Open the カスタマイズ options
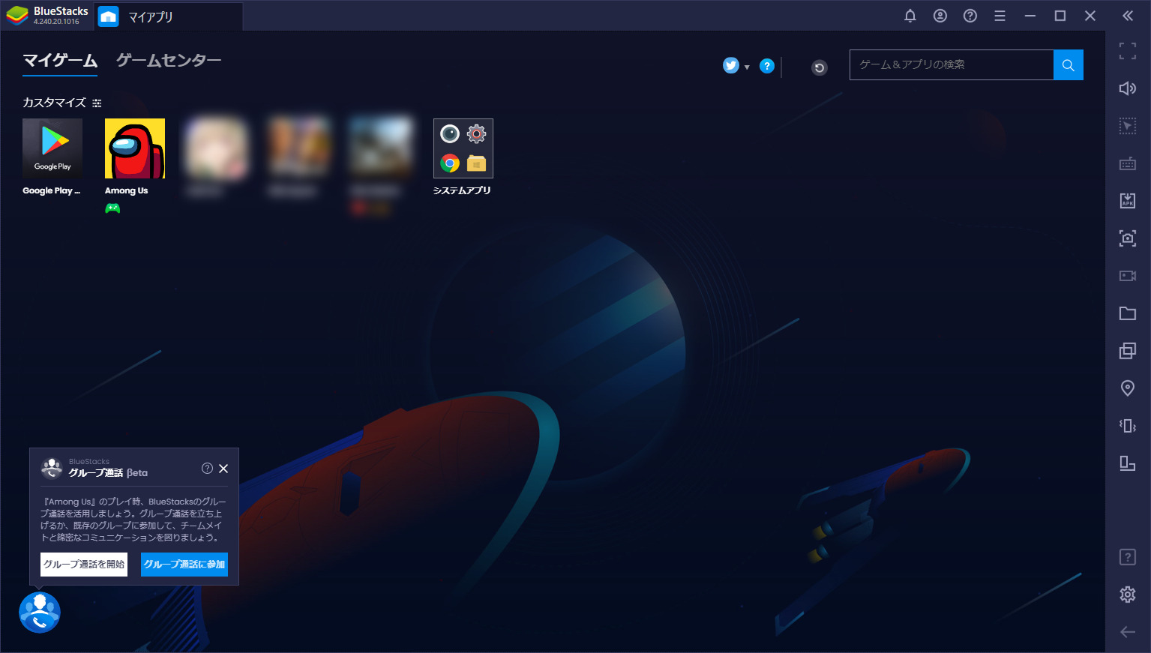This screenshot has height=653, width=1151. 62,103
